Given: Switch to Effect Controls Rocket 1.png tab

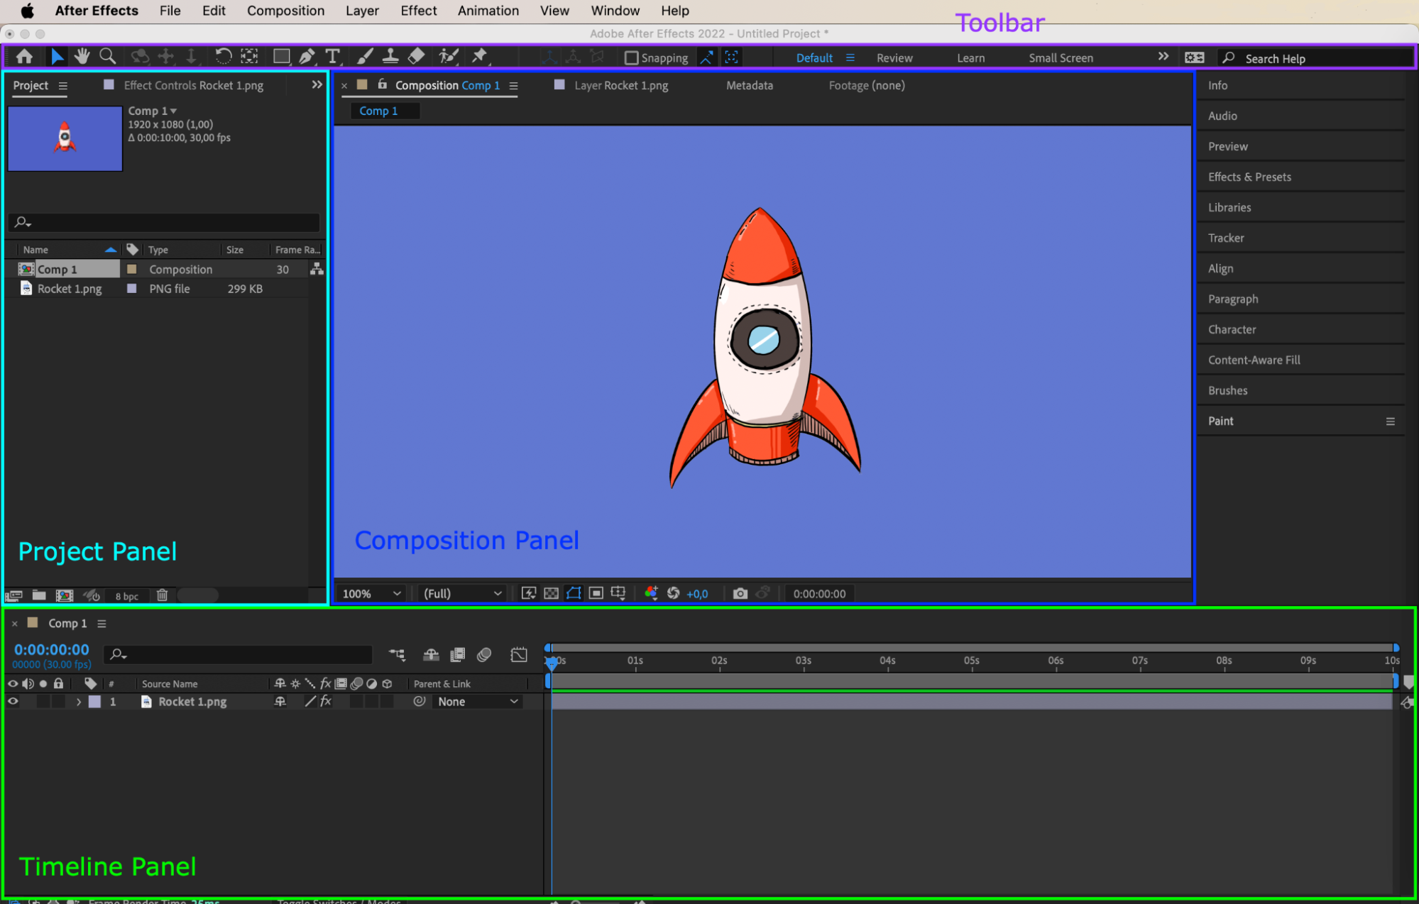Looking at the screenshot, I should click(193, 85).
